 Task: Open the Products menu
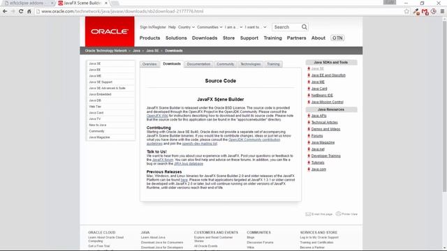[149, 38]
